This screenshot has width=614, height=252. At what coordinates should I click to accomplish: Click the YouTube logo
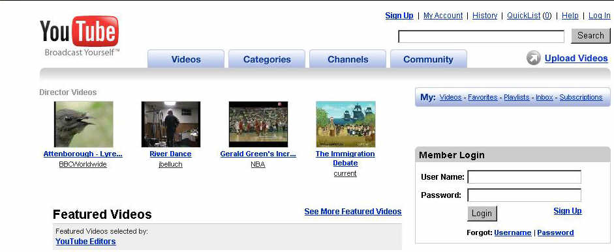pos(79,36)
